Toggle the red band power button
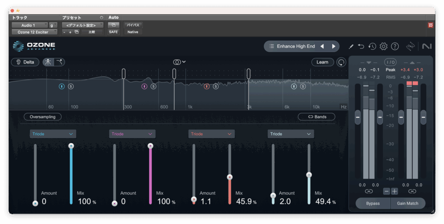 click(207, 86)
